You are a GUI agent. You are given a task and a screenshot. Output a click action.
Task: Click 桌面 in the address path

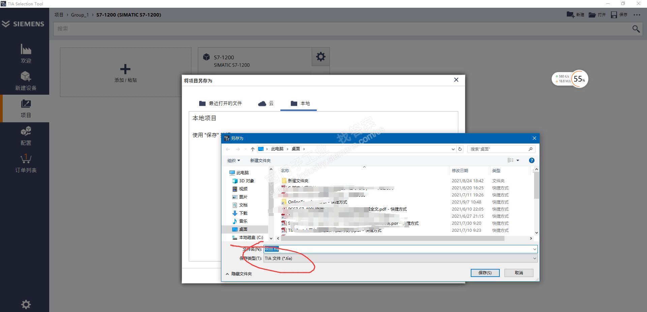point(296,149)
